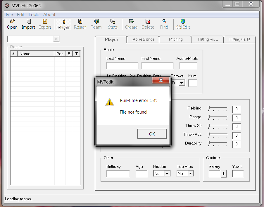Viewport: 264px width, 207px height.
Task: Click OK on the run-time error dialog
Action: click(152, 134)
